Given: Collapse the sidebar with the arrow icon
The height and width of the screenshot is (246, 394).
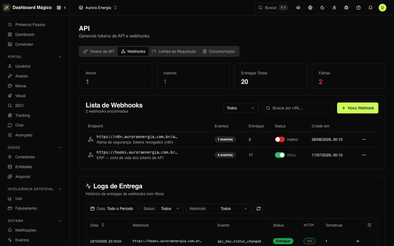Looking at the screenshot, I should coord(65,8).
